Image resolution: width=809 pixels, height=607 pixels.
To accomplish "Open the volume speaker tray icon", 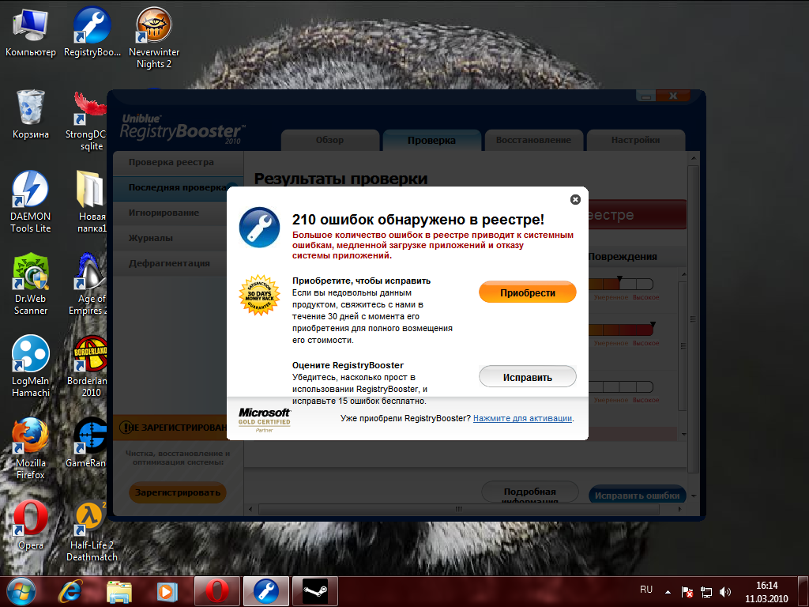I will point(725,592).
